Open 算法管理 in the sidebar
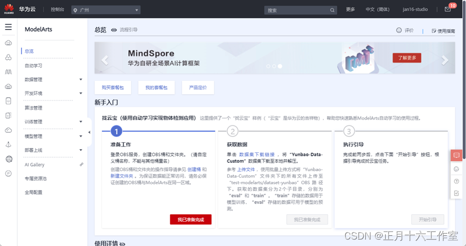 pos(33,108)
